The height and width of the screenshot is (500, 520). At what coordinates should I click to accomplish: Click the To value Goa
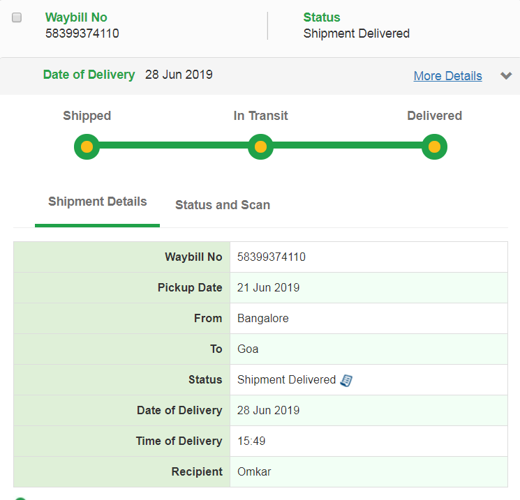pyautogui.click(x=248, y=349)
